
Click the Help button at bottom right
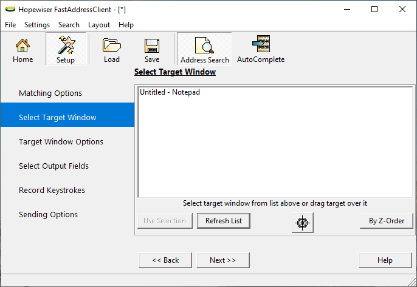(x=385, y=260)
